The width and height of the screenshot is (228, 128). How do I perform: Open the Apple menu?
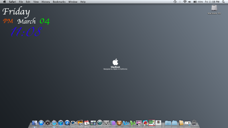point(5,2)
